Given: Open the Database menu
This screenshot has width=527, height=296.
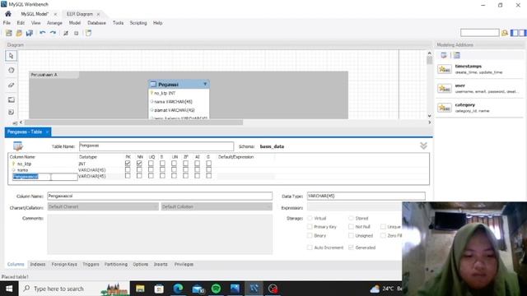Looking at the screenshot, I should (97, 23).
